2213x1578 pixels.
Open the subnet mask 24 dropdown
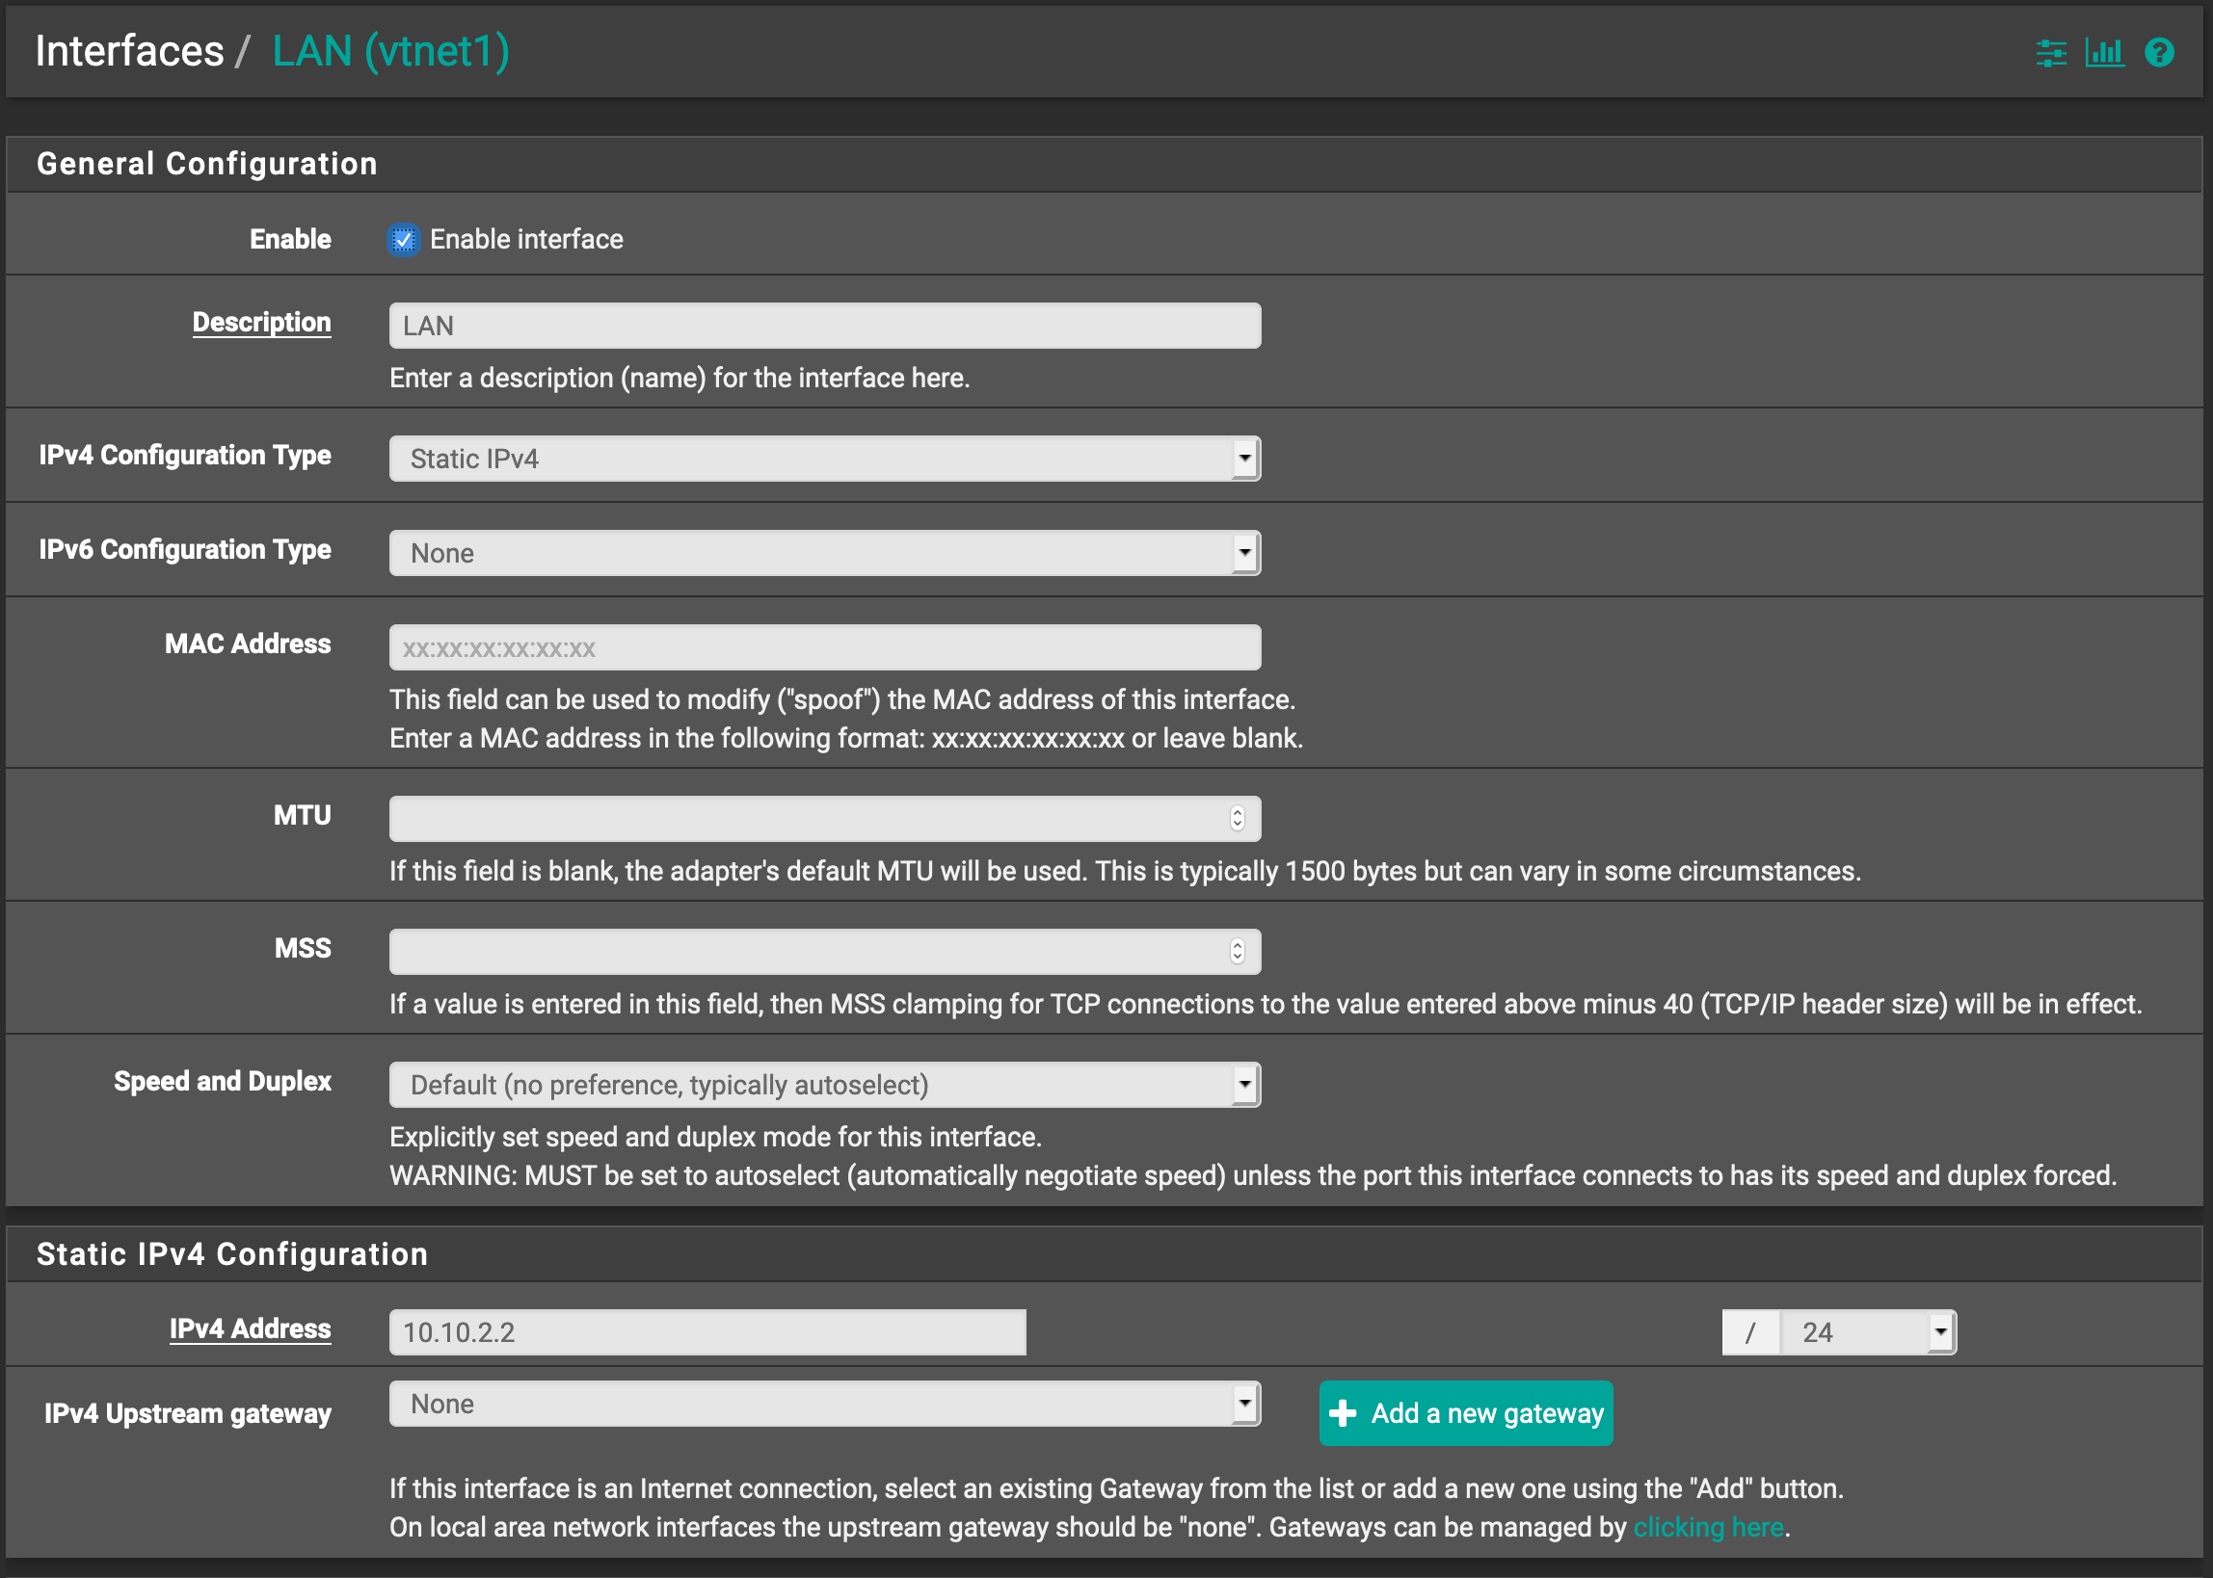(x=1867, y=1332)
